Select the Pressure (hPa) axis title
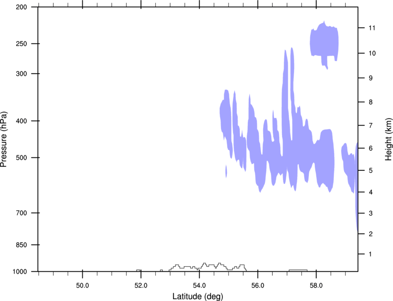Viewport: 393px width, 301px height. (4, 139)
